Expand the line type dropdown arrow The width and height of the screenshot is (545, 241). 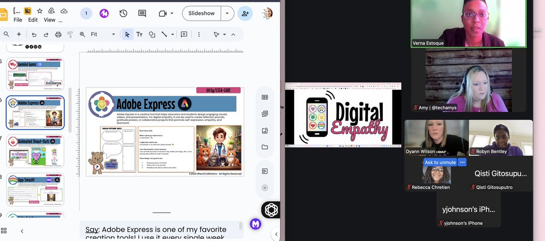(x=173, y=34)
